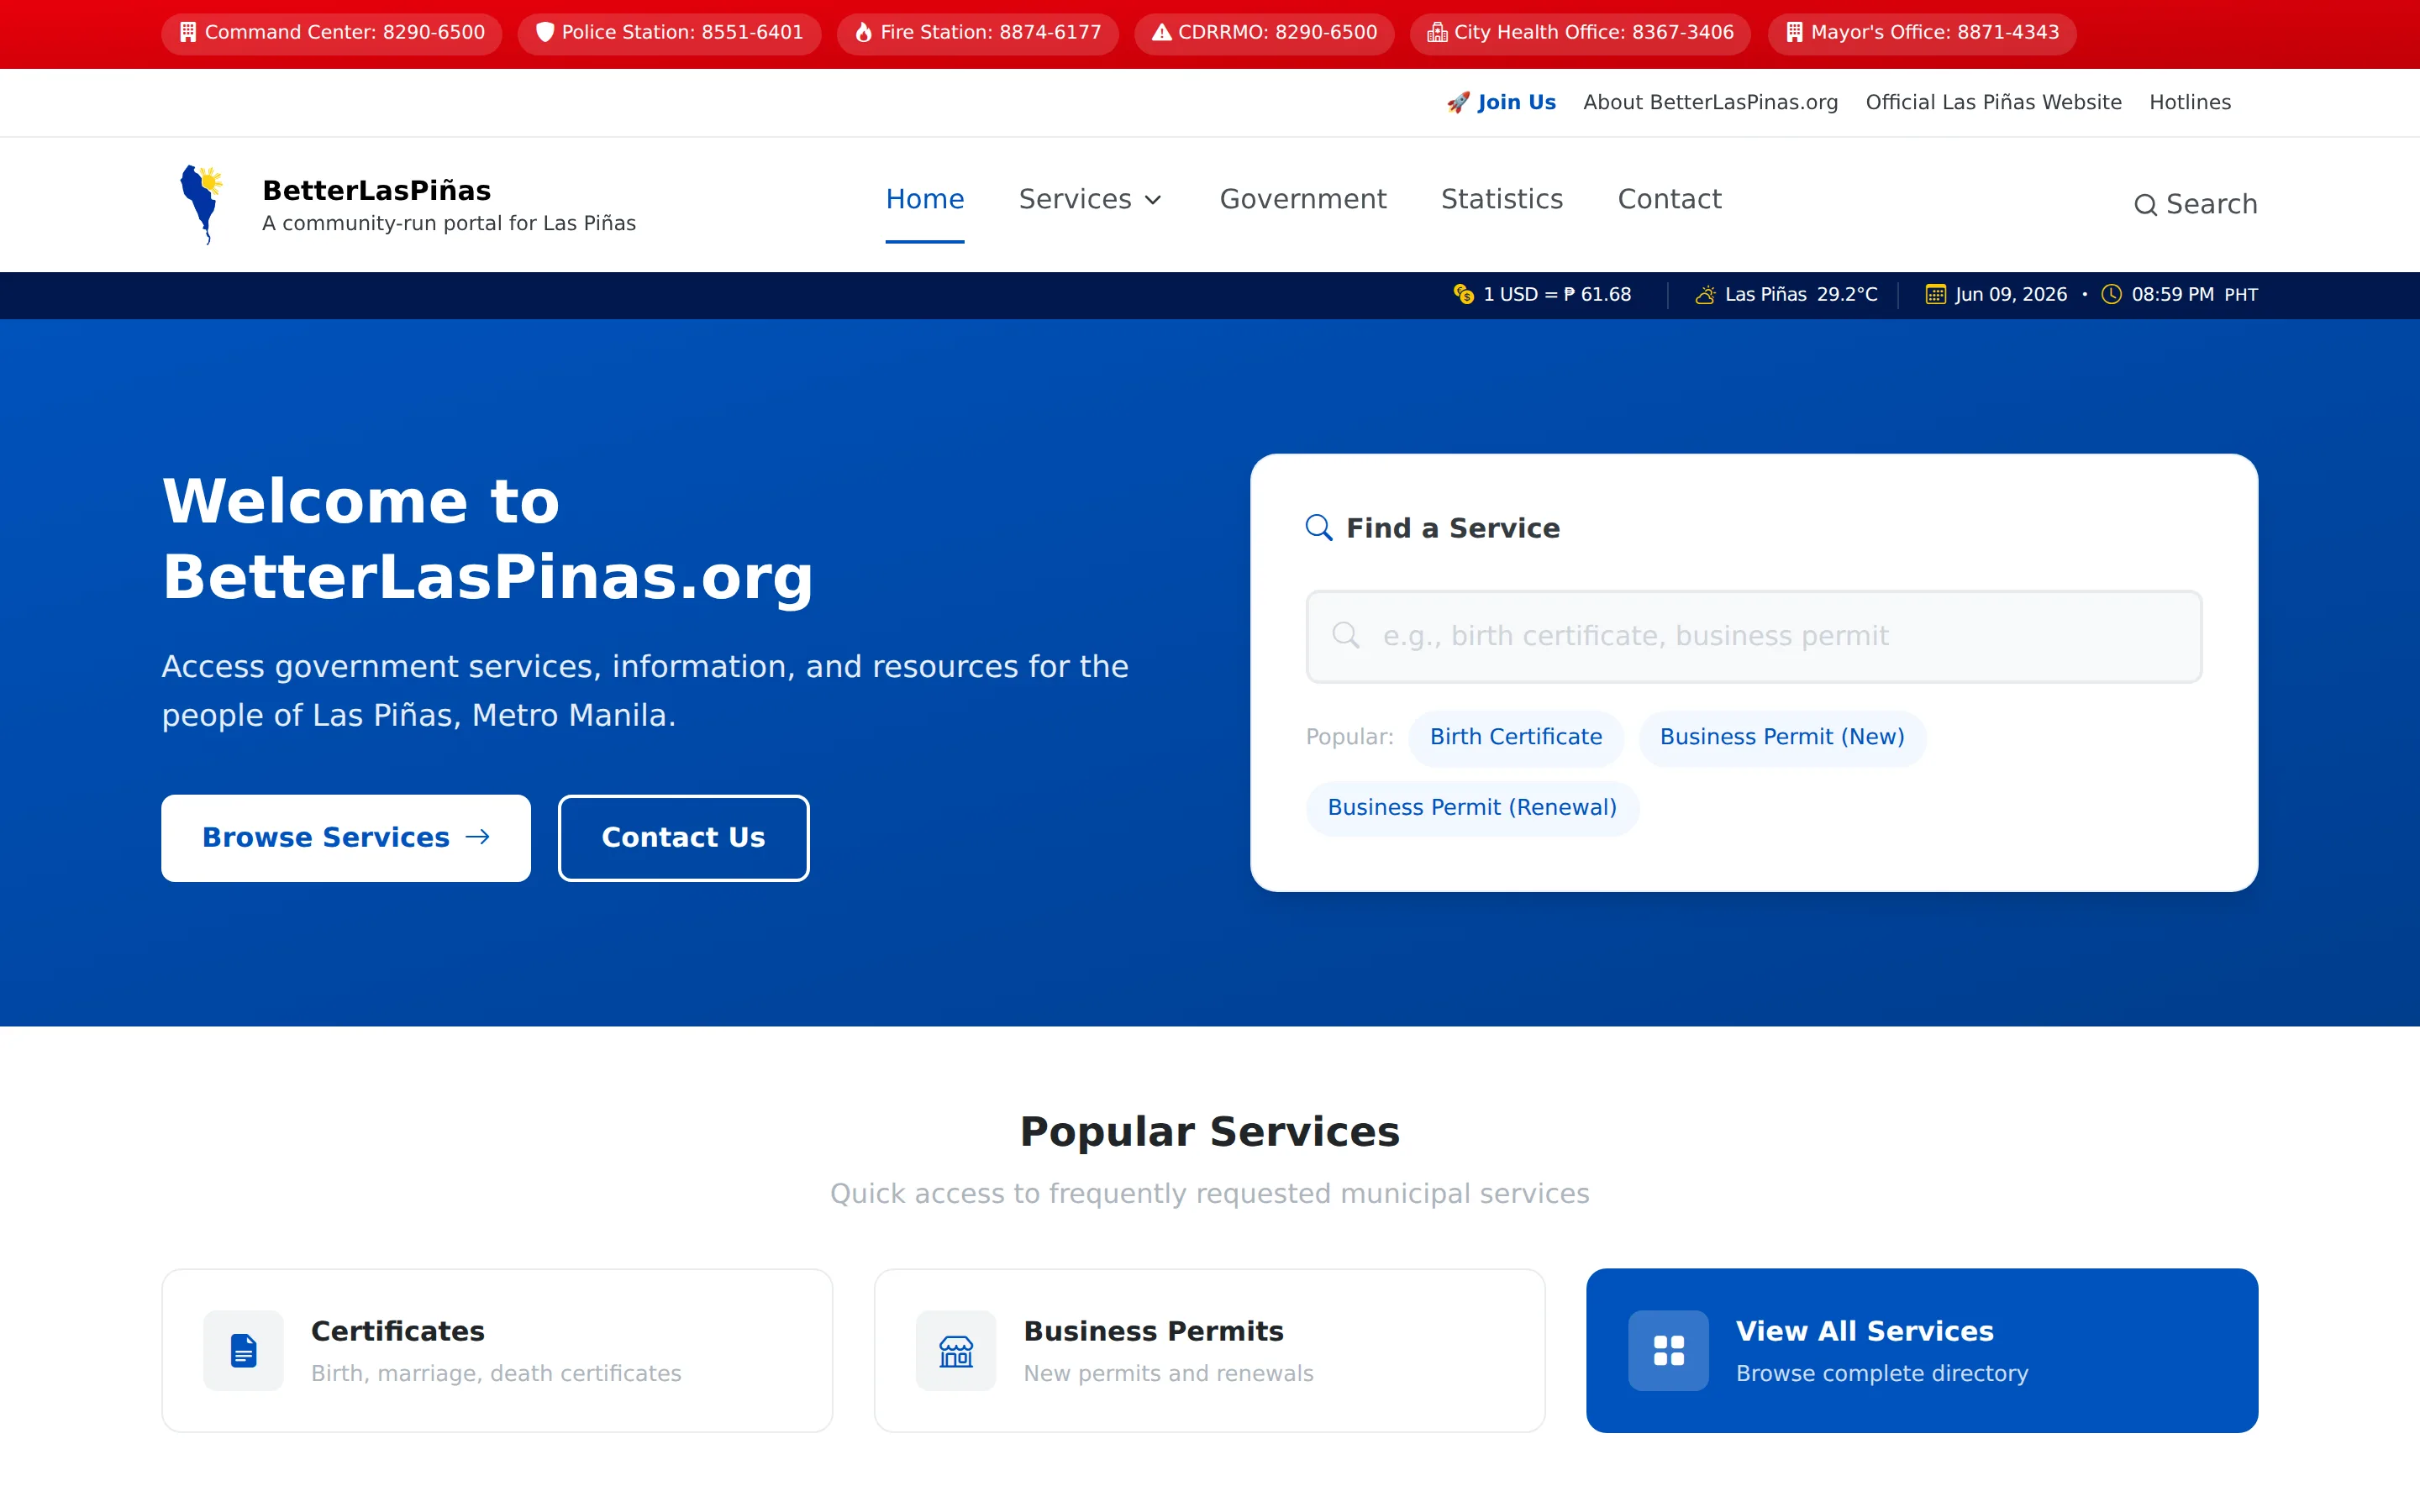Click the flame icon beside Fire Station
The height and width of the screenshot is (1512, 2420).
[863, 32]
